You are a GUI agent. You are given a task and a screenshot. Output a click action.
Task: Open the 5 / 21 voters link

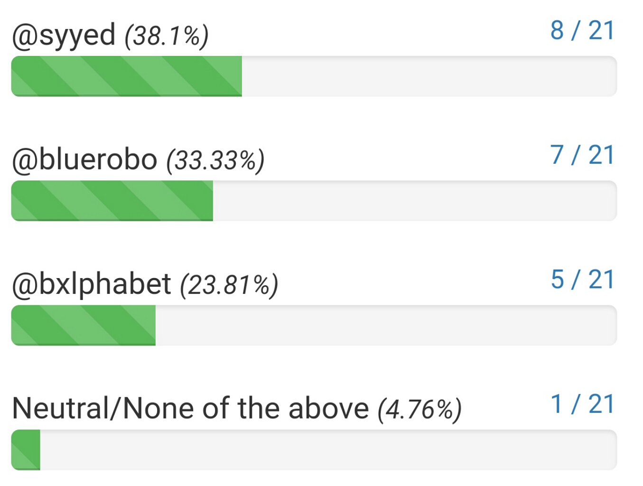point(582,280)
